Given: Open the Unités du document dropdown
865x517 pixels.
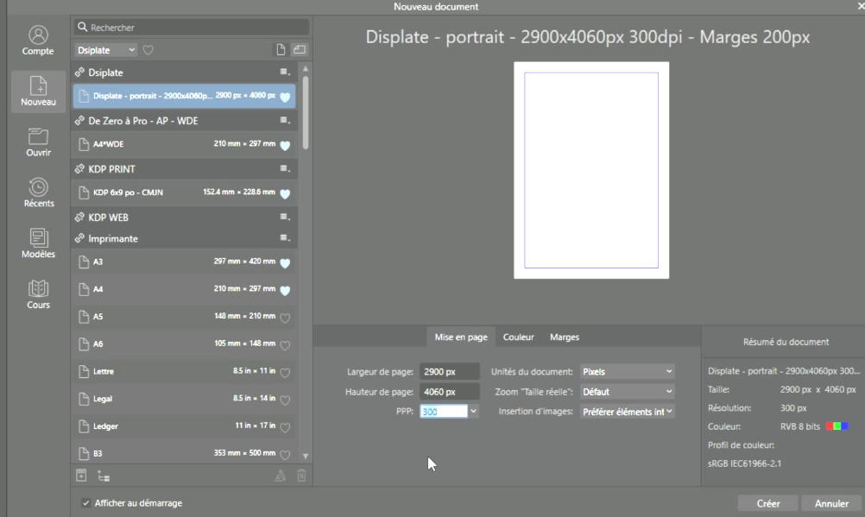Looking at the screenshot, I should (627, 372).
